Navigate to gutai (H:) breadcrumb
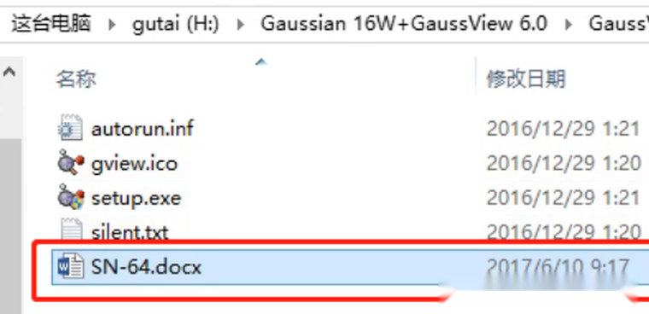The width and height of the screenshot is (649, 314). pos(175,24)
